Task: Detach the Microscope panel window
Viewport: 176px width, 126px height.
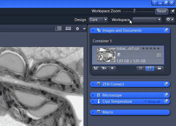Action: (x=166, y=95)
